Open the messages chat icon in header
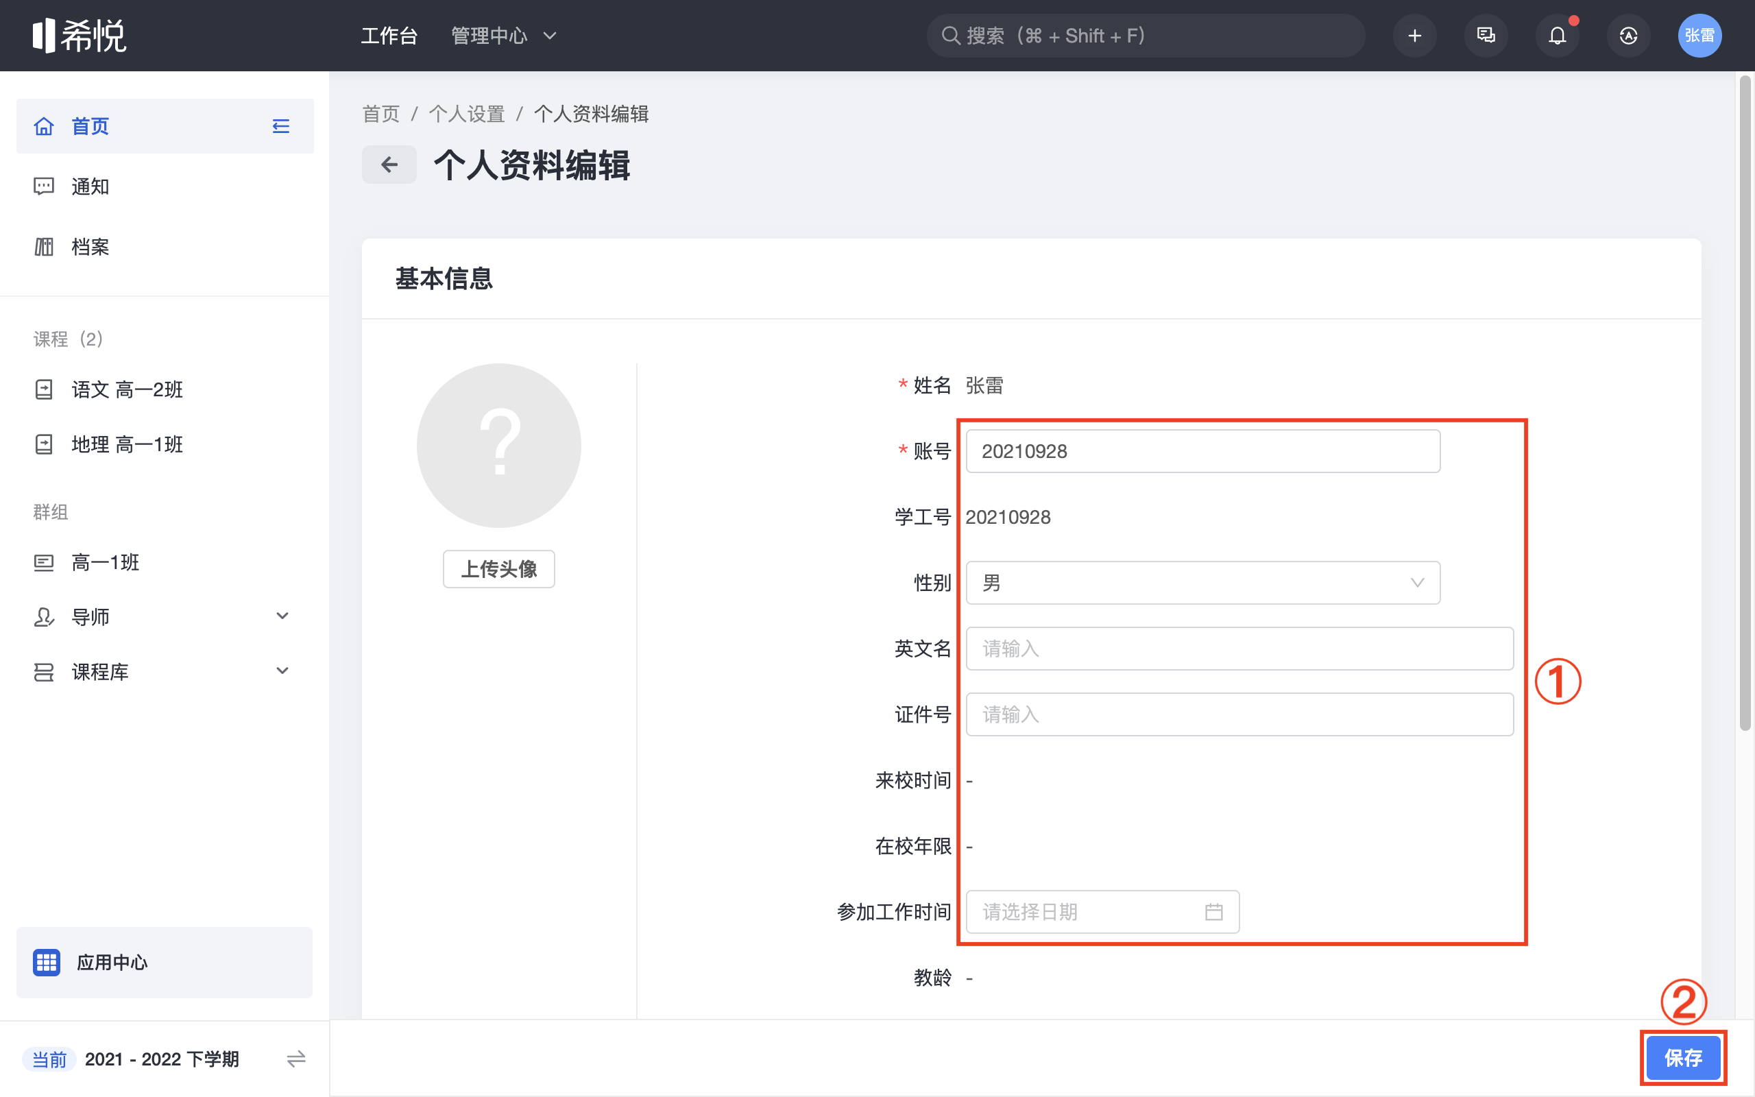Image resolution: width=1755 pixels, height=1097 pixels. (x=1485, y=36)
